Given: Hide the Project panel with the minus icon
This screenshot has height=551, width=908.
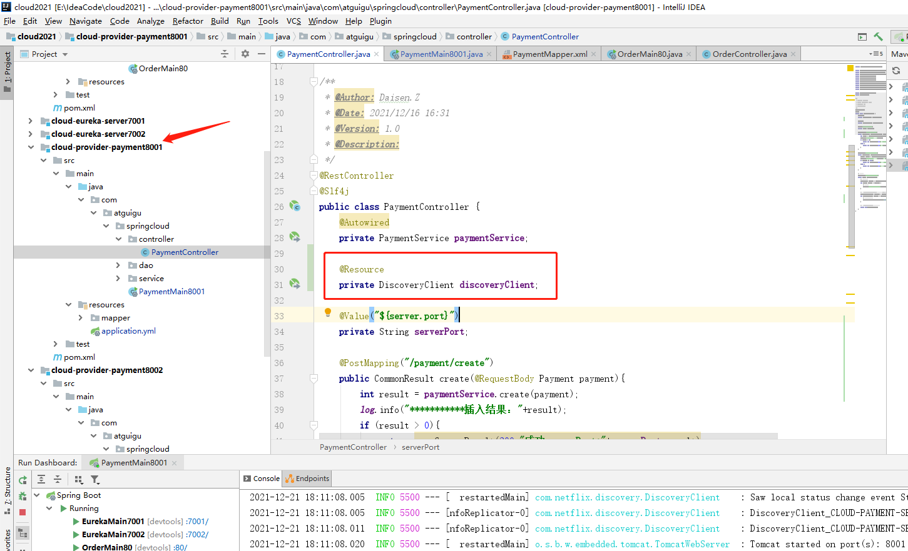Looking at the screenshot, I should click(x=262, y=54).
